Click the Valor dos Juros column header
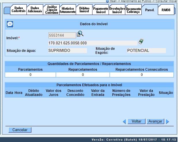 [x=54, y=93]
